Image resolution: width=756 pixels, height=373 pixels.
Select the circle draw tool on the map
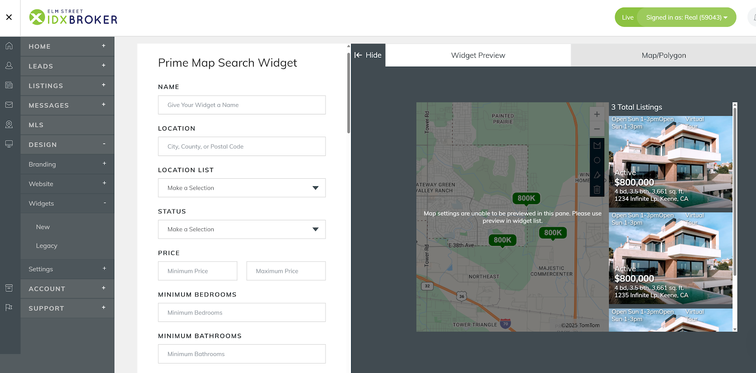coord(597,160)
